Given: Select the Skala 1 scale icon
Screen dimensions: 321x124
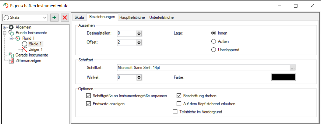Looking at the screenshot, I should pyautogui.click(x=25, y=44).
